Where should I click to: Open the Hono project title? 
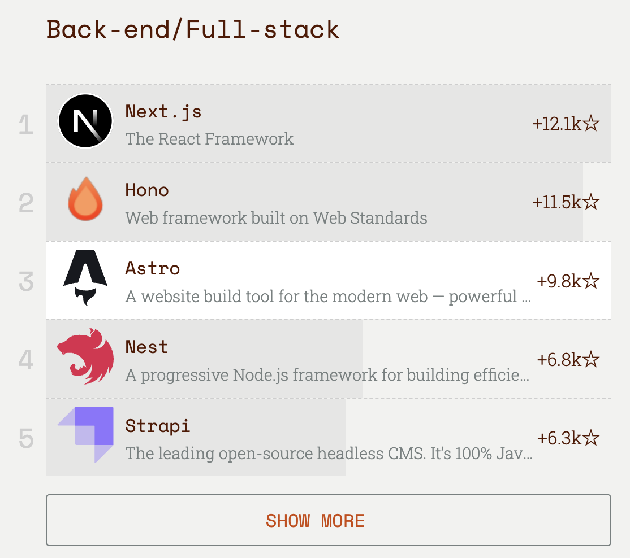pos(147,190)
